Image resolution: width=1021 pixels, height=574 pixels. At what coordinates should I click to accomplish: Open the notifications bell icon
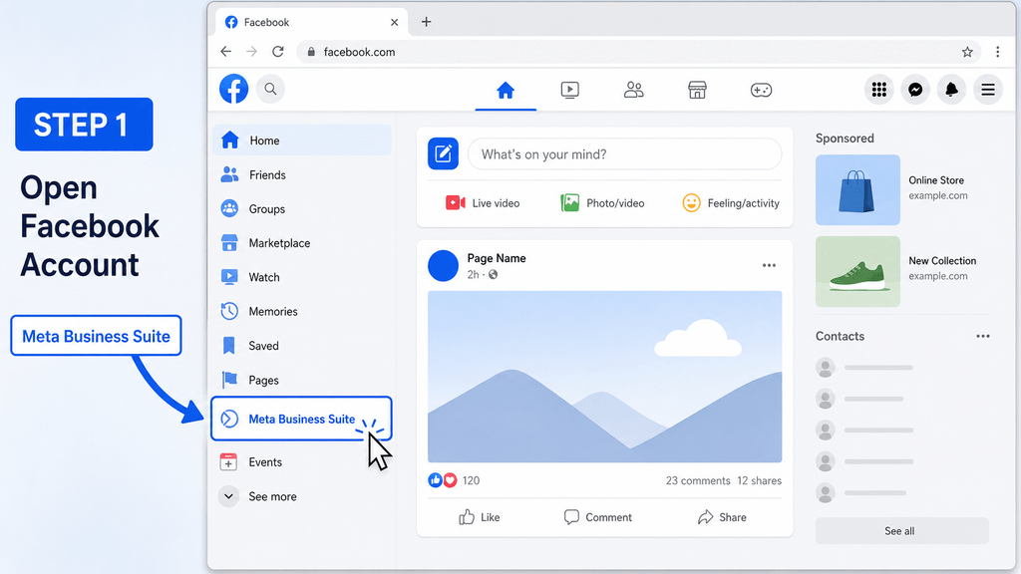tap(951, 89)
